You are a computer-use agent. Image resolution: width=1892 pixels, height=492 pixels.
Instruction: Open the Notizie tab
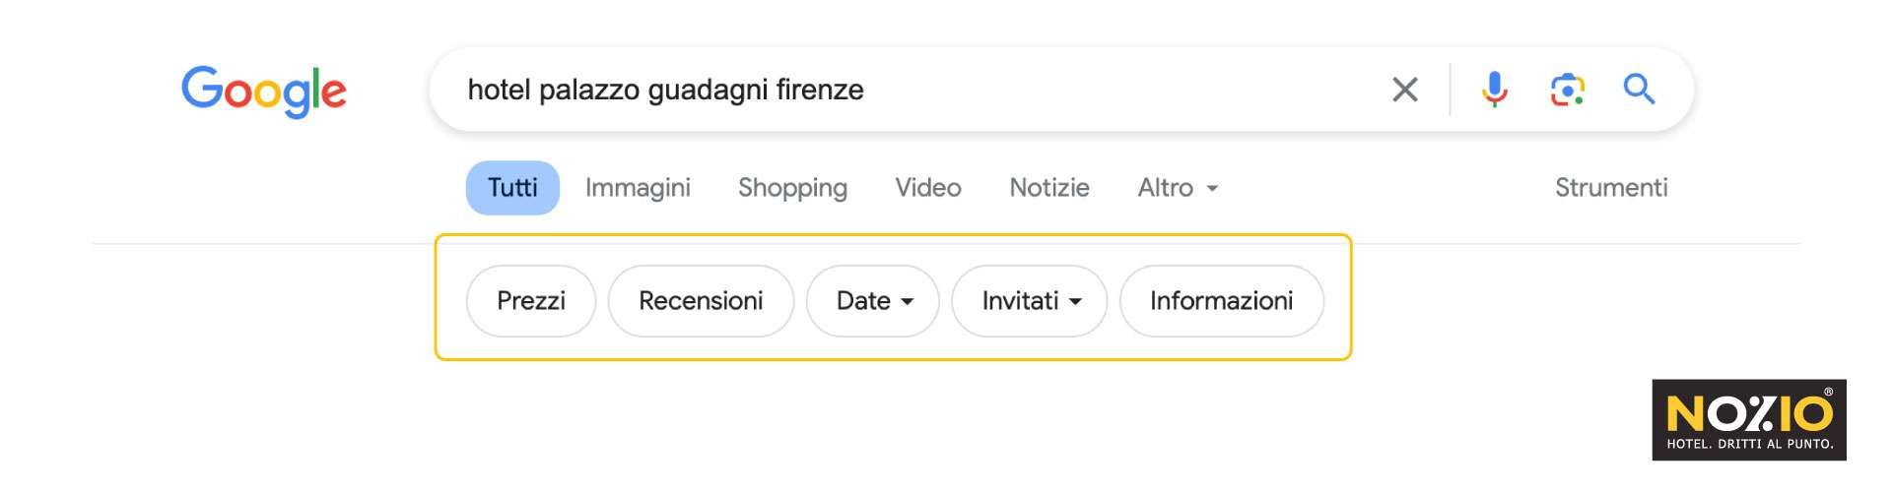click(x=1048, y=187)
